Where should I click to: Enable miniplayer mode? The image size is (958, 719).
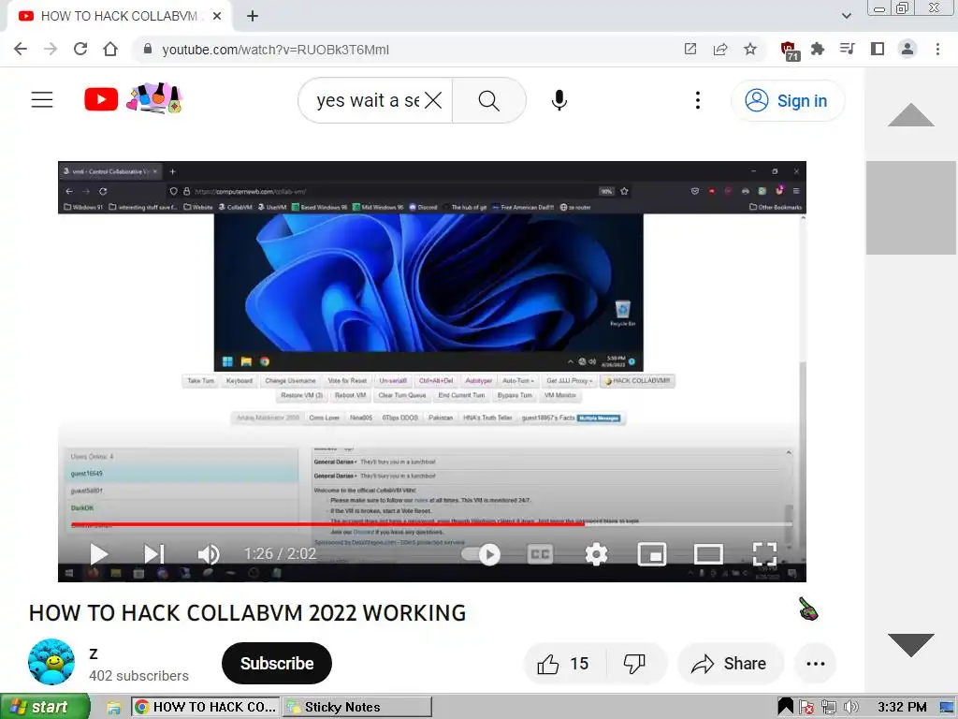652,554
